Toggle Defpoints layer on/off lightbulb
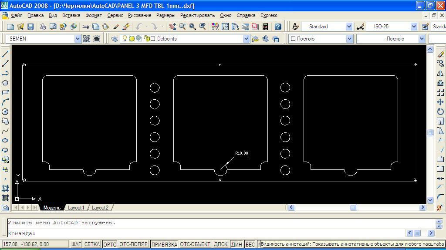The width and height of the screenshot is (446, 250). pyautogui.click(x=125, y=38)
